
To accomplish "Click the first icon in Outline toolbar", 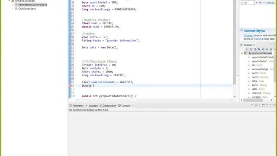I will point(247,49).
